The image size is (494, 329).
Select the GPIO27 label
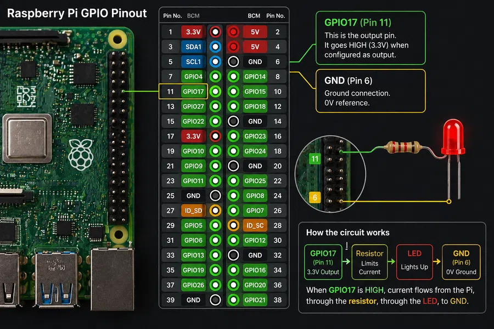coord(193,106)
